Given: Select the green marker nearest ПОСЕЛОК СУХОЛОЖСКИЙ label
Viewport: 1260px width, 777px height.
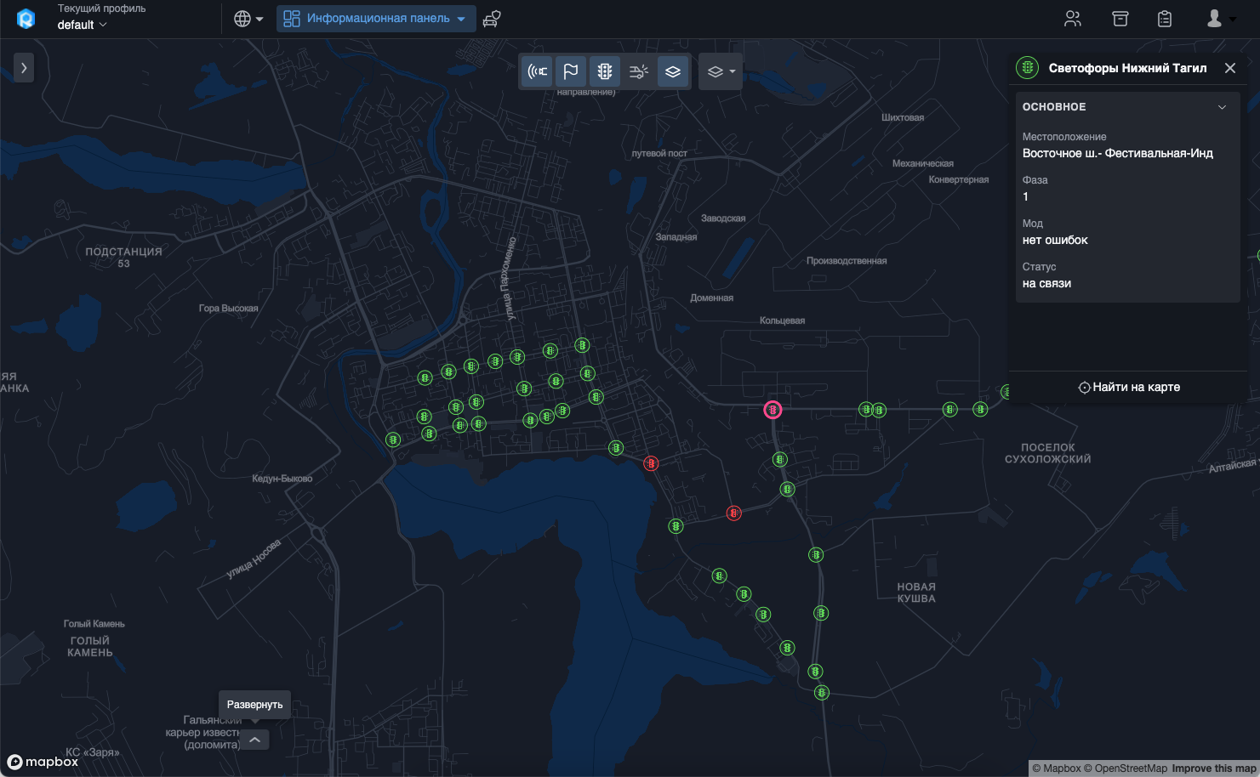Looking at the screenshot, I should [x=980, y=409].
